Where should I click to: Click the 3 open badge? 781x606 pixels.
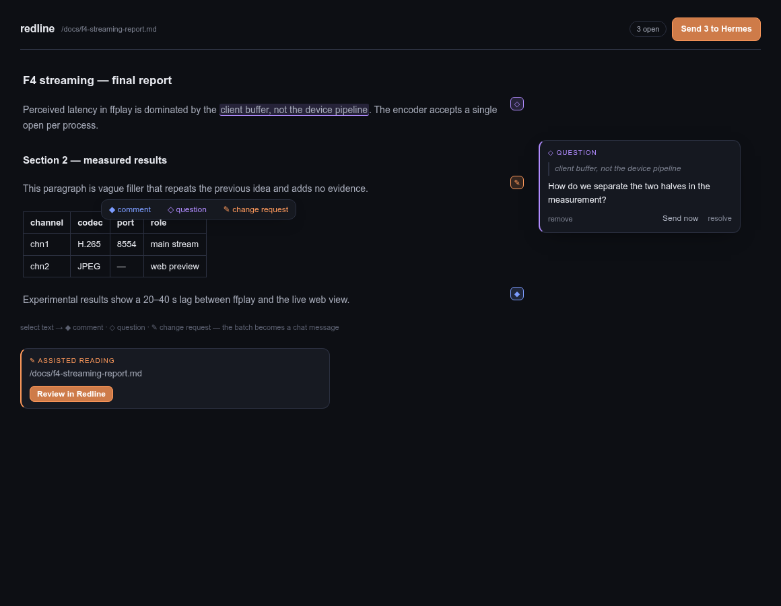[x=648, y=29]
